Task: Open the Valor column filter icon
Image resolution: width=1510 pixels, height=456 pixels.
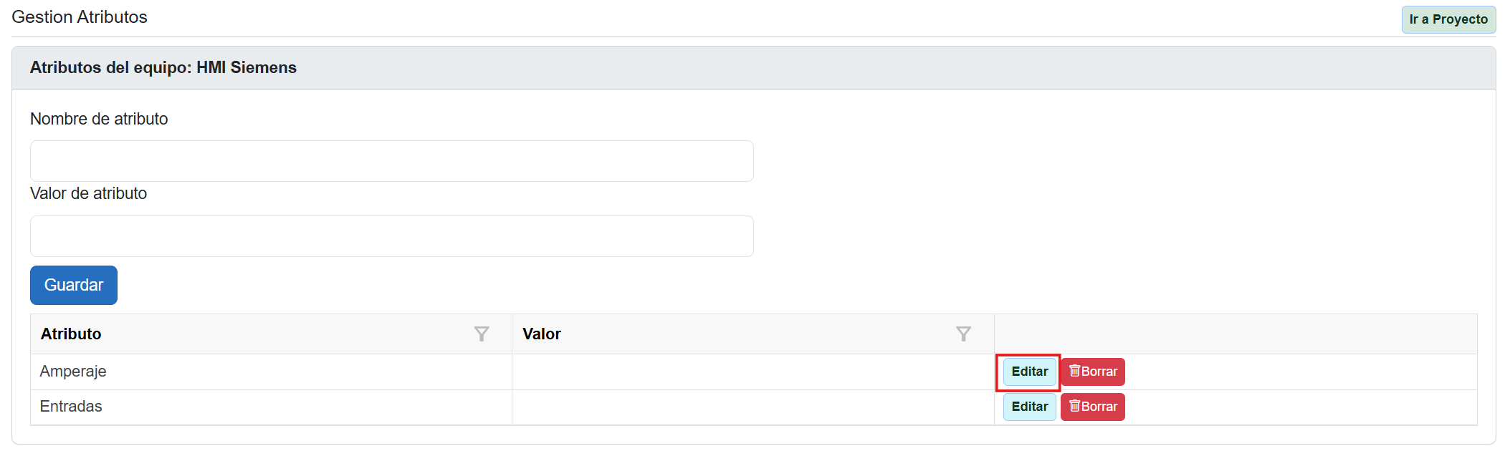Action: click(963, 334)
